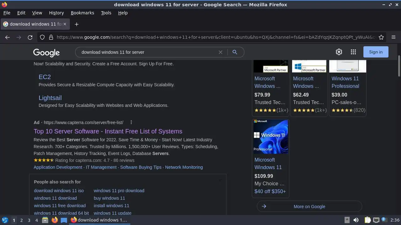Open the Edit menu

21,13
